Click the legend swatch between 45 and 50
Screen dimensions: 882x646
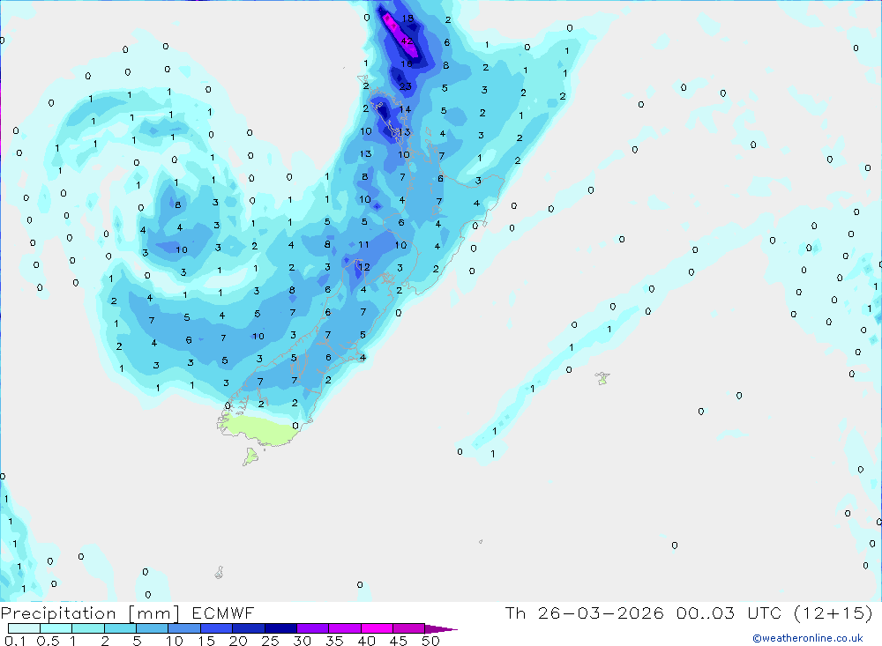409,628
